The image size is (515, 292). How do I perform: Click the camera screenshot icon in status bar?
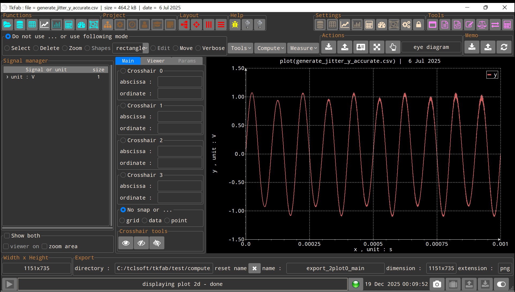(x=437, y=284)
